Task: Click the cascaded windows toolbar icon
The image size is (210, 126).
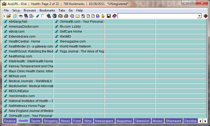Action: [26, 16]
